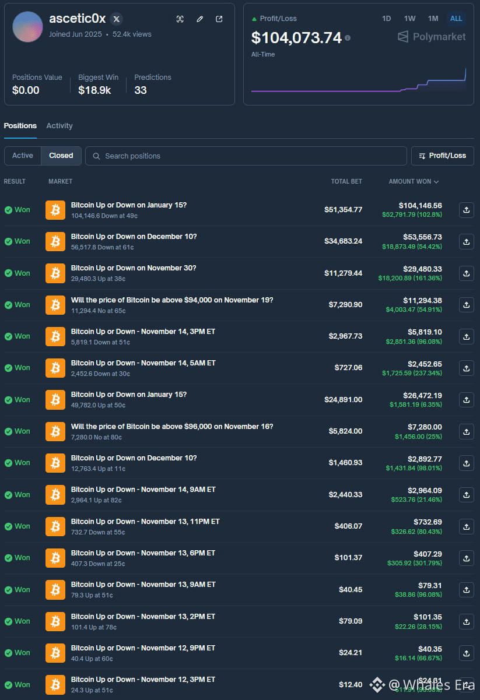Open the Profit/Loss sort options
This screenshot has height=700, width=480.
pyautogui.click(x=442, y=156)
